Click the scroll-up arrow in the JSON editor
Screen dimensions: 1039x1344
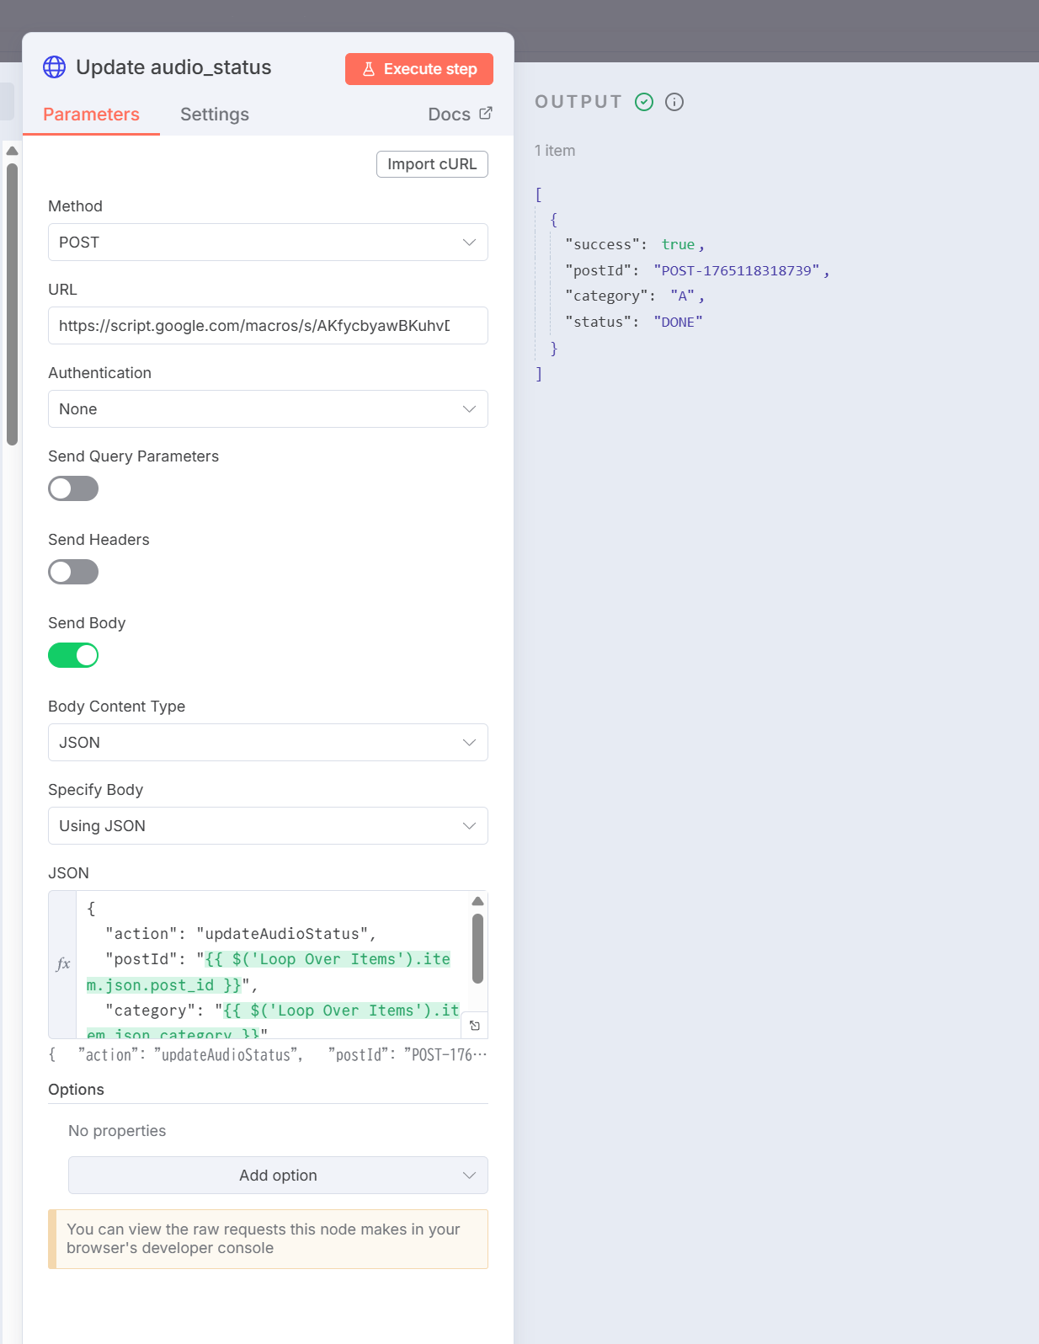(x=477, y=901)
